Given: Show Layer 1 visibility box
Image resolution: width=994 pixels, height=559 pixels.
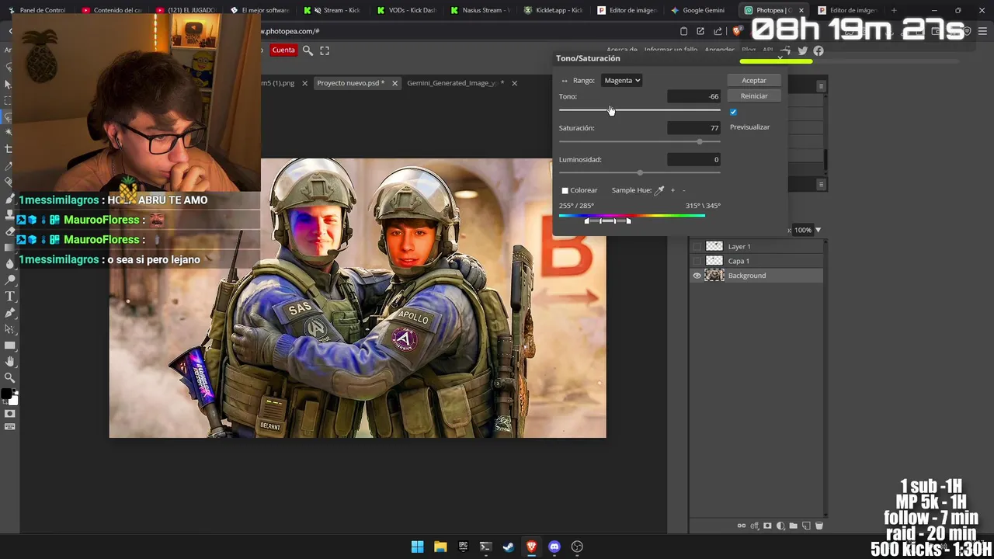Looking at the screenshot, I should pos(697,246).
